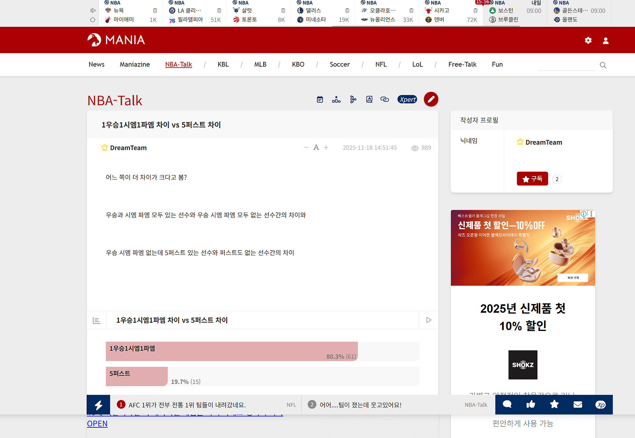
Task: Click the lightning bolt hot-posts icon
Action: tap(98, 405)
